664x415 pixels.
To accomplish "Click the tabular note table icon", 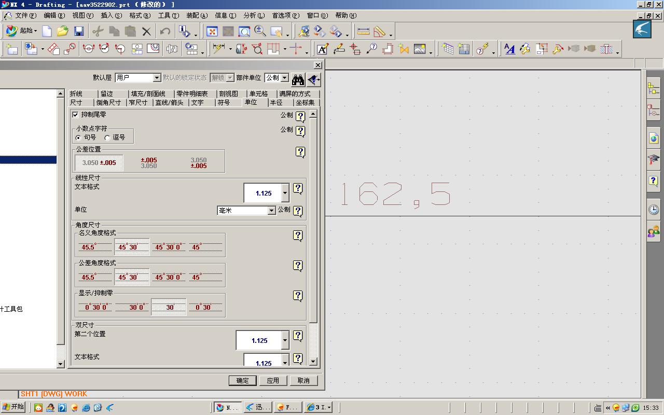I will (448, 49).
